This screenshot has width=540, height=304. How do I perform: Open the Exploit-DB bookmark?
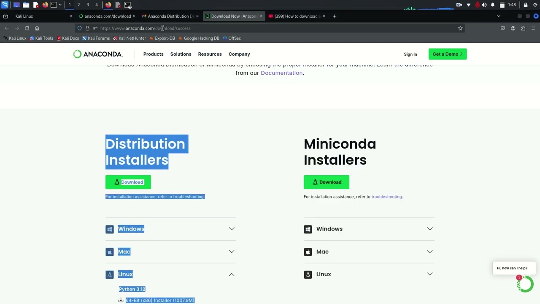click(x=162, y=38)
